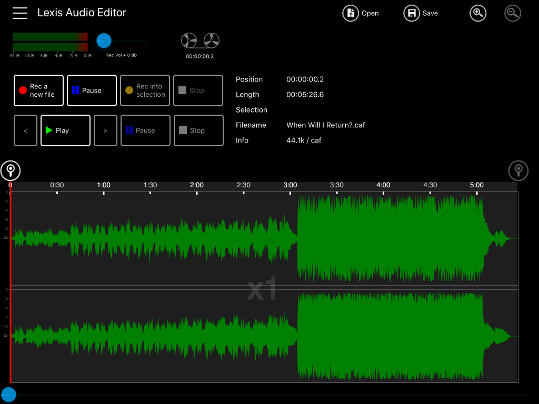Pause the recording
Viewport: 539px width, 404px height.
point(92,90)
